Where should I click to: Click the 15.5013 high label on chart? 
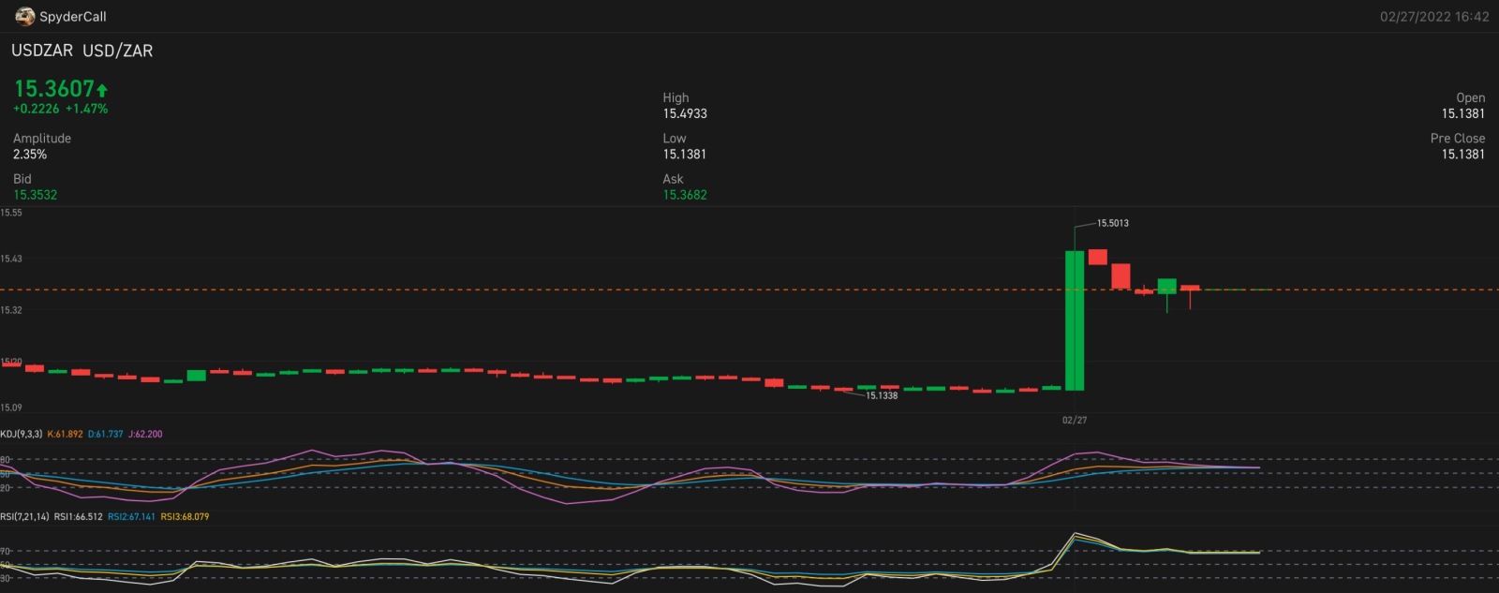tap(1113, 223)
